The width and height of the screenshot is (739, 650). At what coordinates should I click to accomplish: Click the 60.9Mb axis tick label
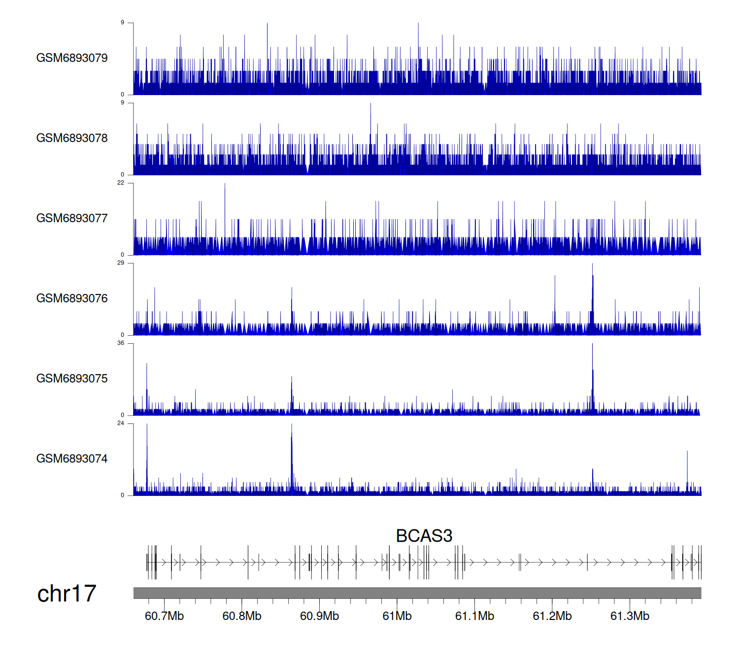coord(319,616)
